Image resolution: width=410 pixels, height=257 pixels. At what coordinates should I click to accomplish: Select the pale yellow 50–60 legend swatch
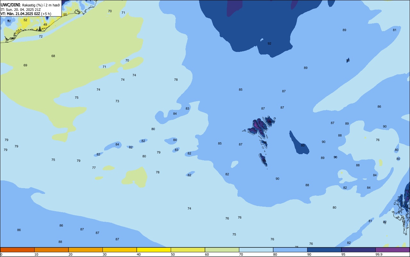pyautogui.click(x=188, y=250)
